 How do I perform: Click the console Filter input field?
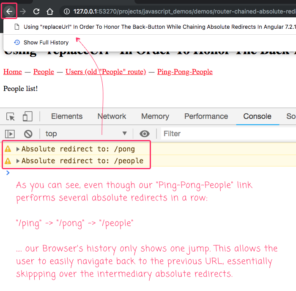click(x=228, y=134)
